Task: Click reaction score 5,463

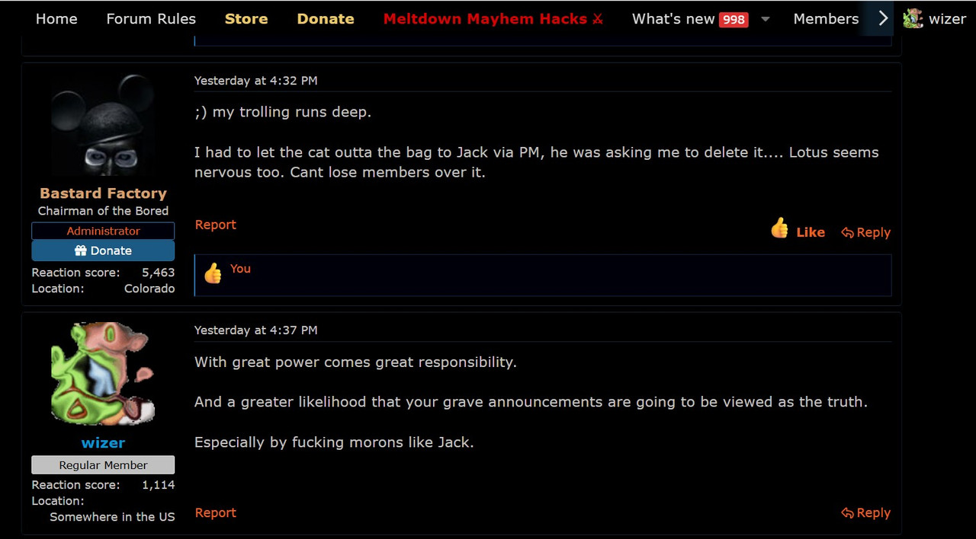Action: pos(158,273)
